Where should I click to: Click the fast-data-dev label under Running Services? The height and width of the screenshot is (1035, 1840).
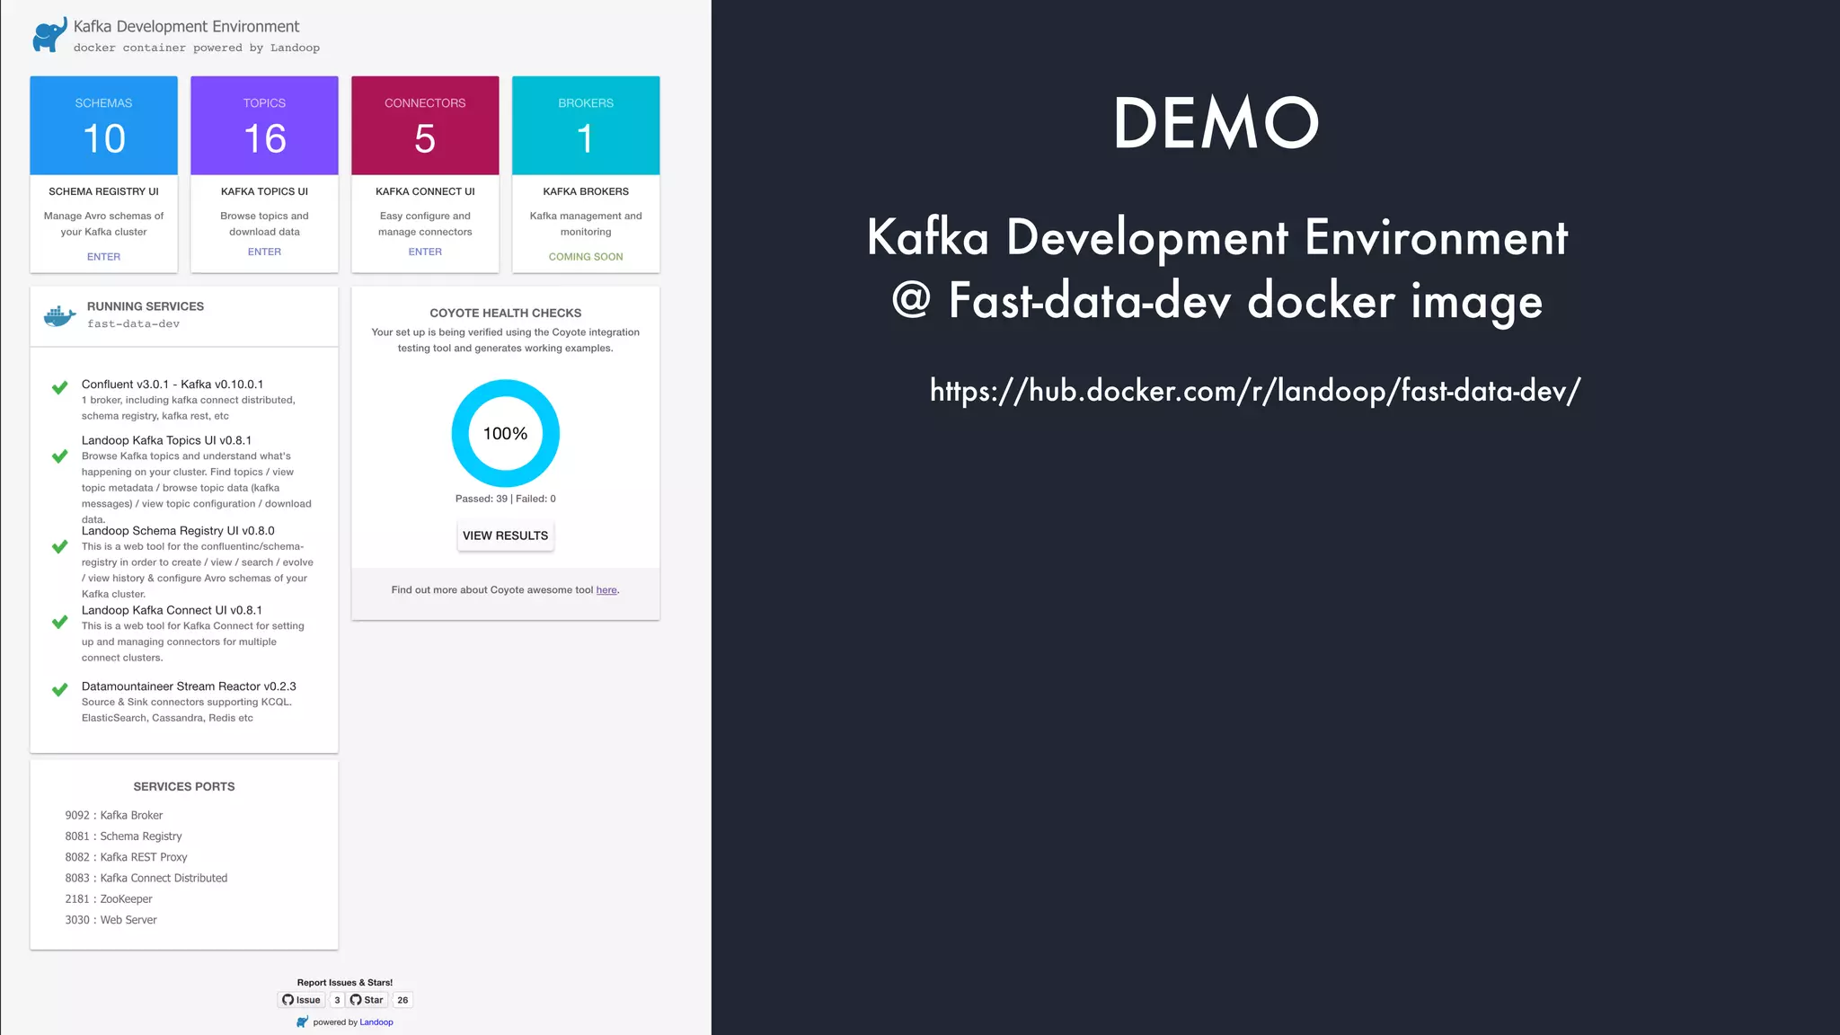(133, 324)
